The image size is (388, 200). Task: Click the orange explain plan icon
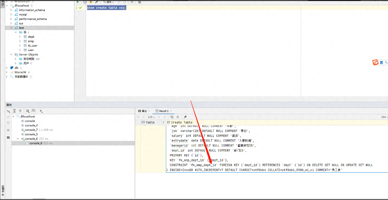coord(91,2)
